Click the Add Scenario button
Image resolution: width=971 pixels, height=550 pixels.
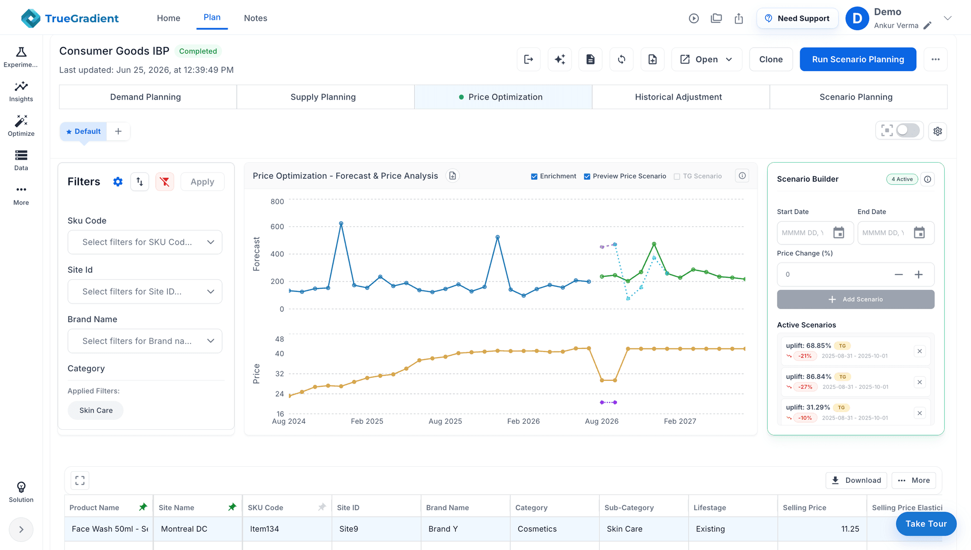(x=855, y=299)
